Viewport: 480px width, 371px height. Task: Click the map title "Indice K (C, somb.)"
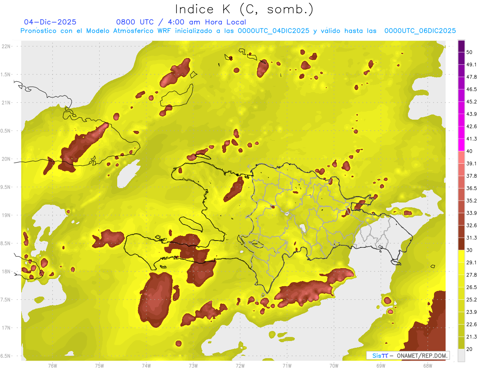(x=244, y=10)
